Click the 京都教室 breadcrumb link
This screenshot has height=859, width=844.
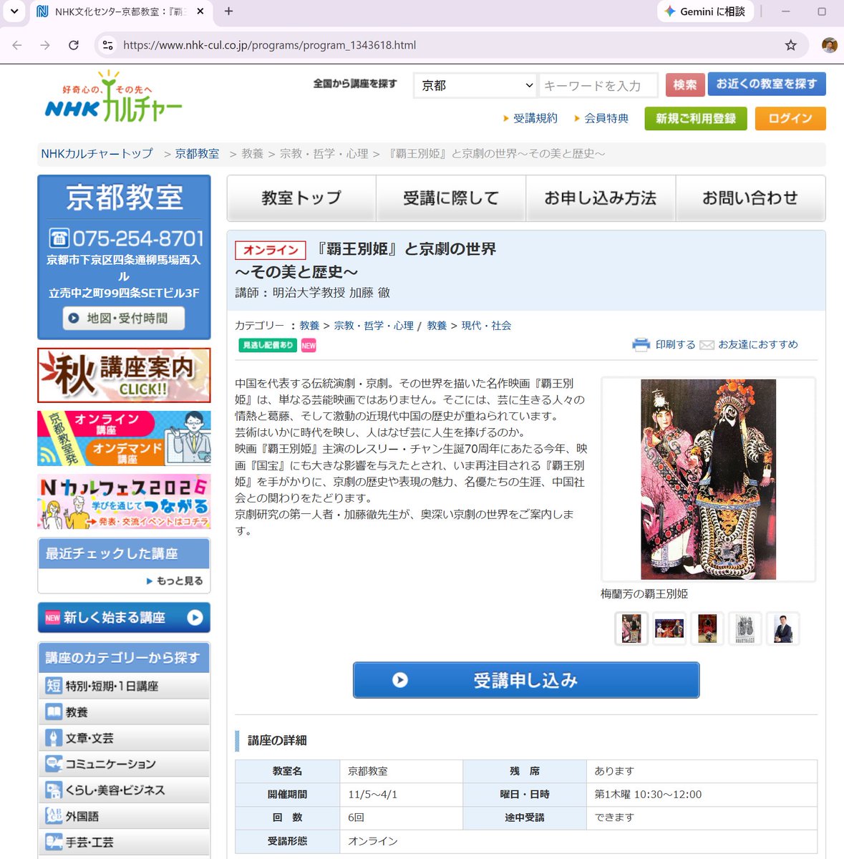point(197,154)
